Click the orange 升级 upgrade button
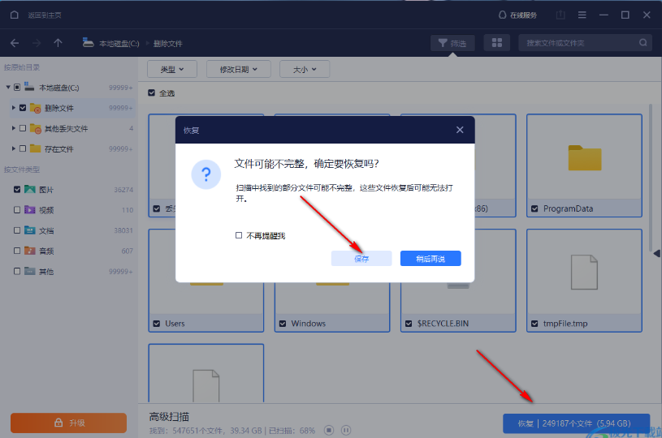662x438 pixels. 68,423
